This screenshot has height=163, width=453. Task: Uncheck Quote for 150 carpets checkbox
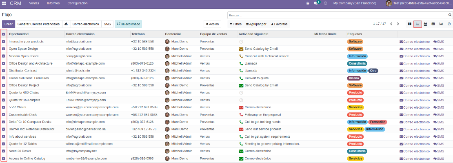[3, 100]
